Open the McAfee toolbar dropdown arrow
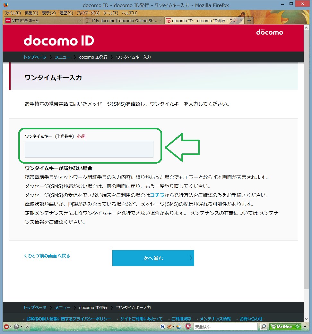The image size is (312, 334). tap(305, 327)
